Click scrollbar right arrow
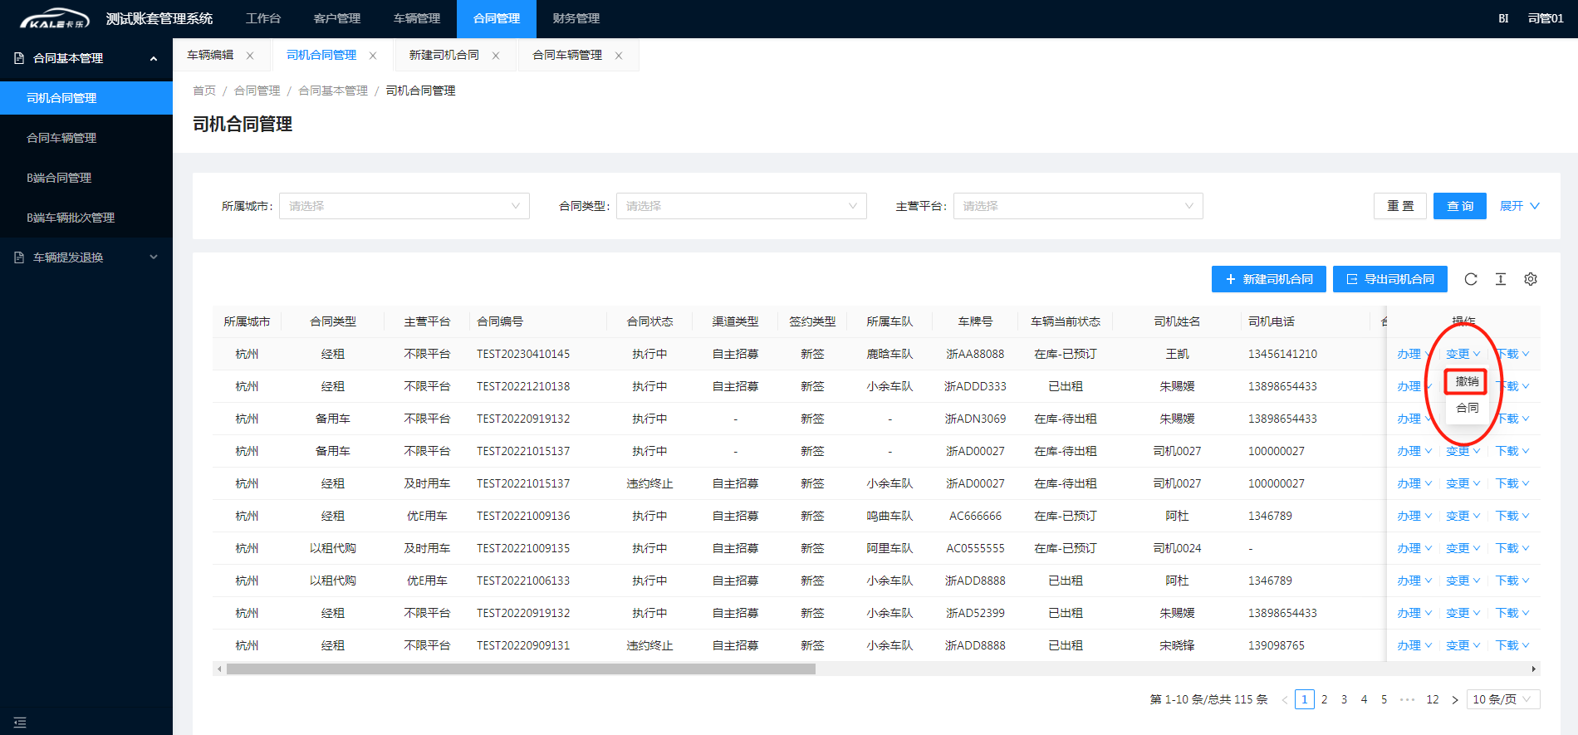 1534,669
